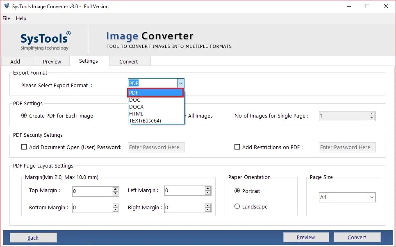Decrease Right Margin with down stepper arrow

pyautogui.click(x=207, y=210)
